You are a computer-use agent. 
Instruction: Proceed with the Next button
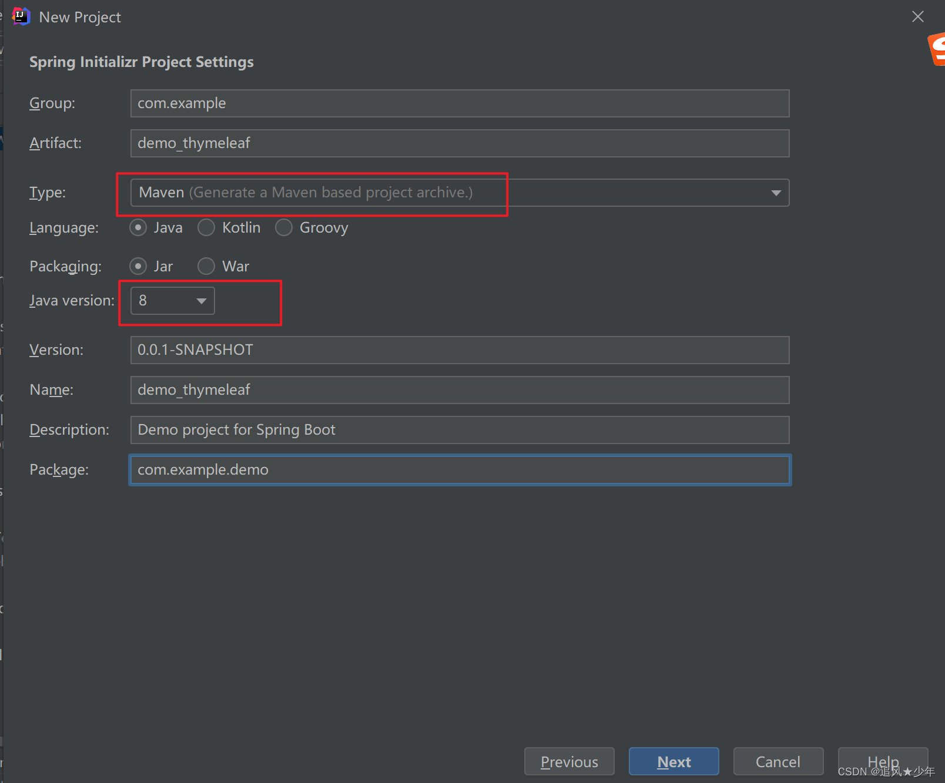pos(673,761)
